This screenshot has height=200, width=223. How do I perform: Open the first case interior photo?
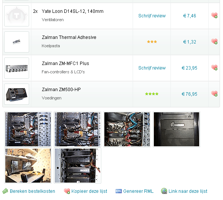[x=28, y=129]
